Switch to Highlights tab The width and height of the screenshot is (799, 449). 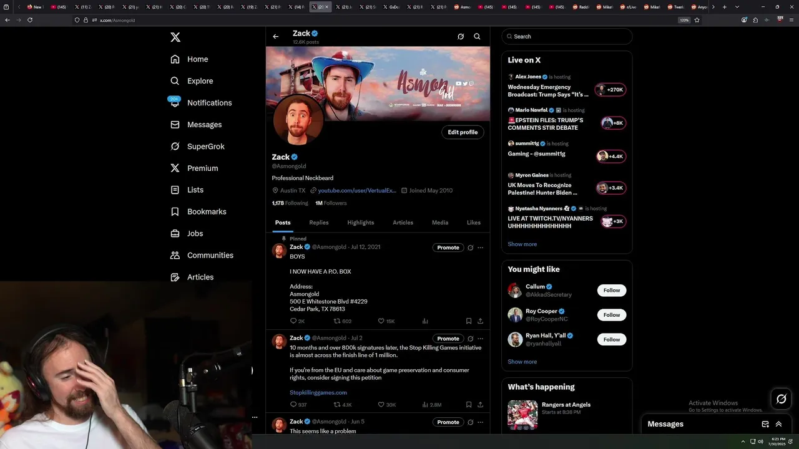tap(361, 223)
